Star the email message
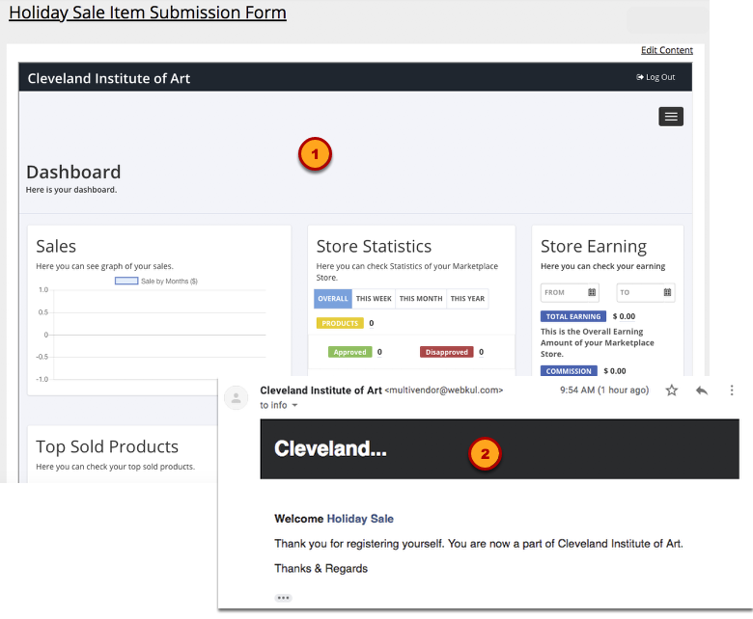 671,390
